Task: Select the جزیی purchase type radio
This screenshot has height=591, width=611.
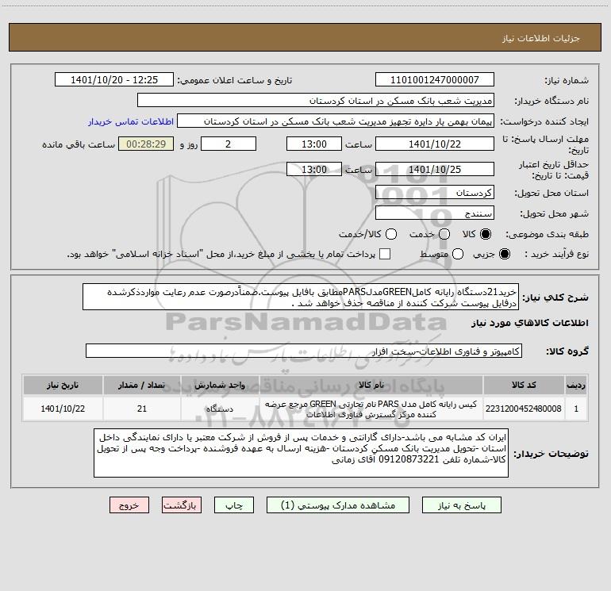Action: click(x=504, y=254)
